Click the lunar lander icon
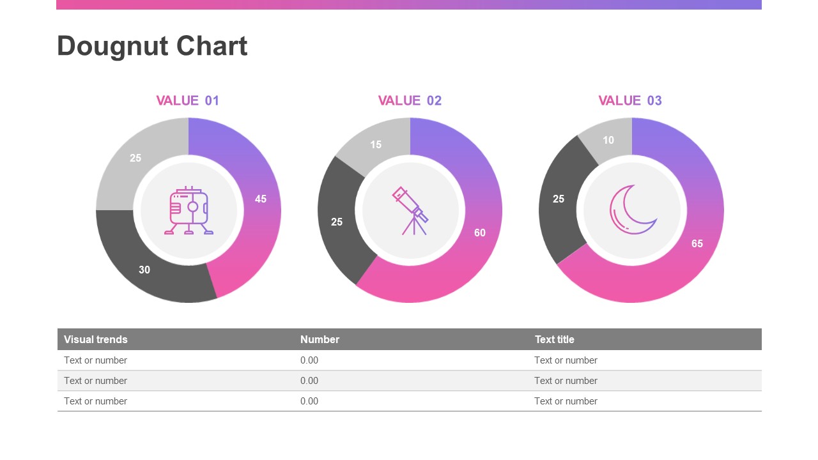This screenshot has width=818, height=460. 189,210
